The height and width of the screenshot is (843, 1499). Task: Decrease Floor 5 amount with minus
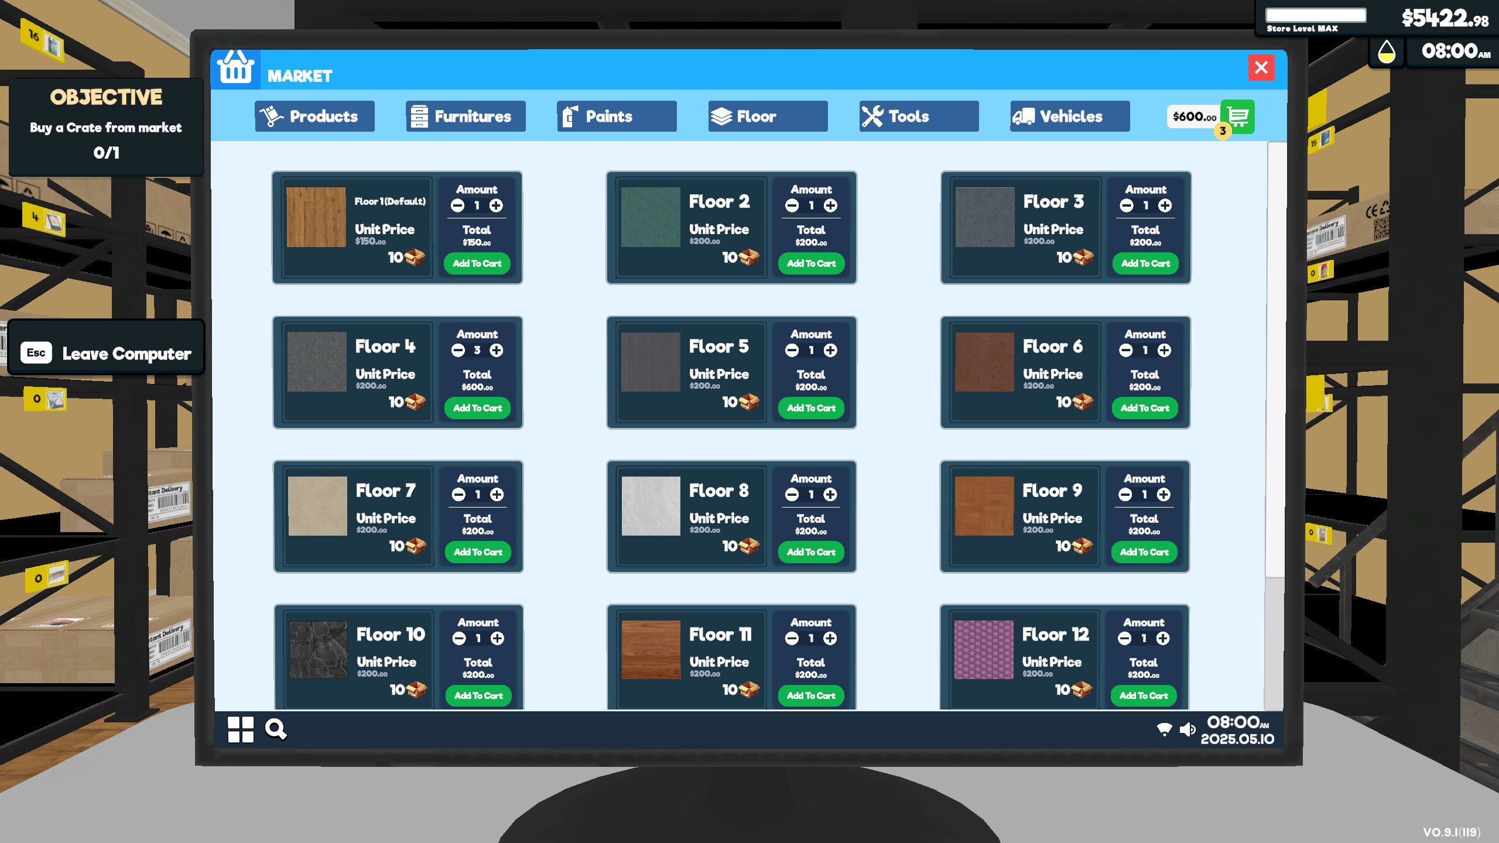click(792, 350)
